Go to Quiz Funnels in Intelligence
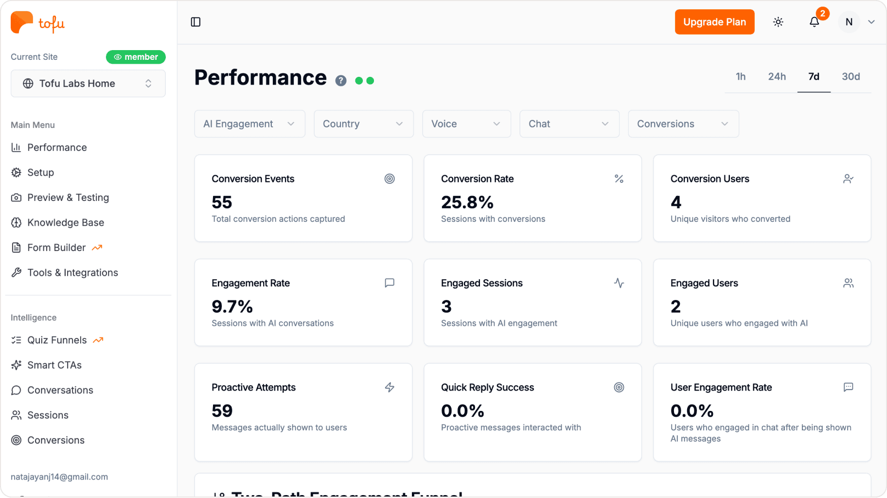887x498 pixels. (57, 340)
